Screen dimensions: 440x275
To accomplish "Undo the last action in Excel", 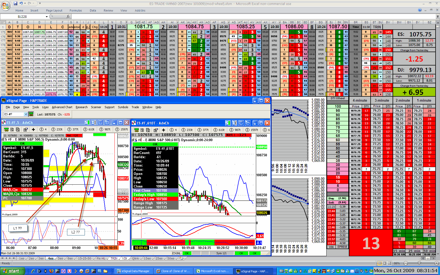I will (21, 3).
